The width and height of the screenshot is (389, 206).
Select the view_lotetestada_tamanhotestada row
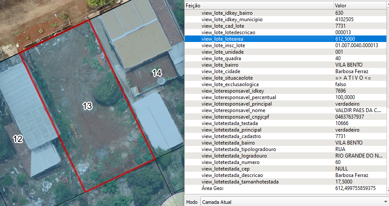point(286,182)
